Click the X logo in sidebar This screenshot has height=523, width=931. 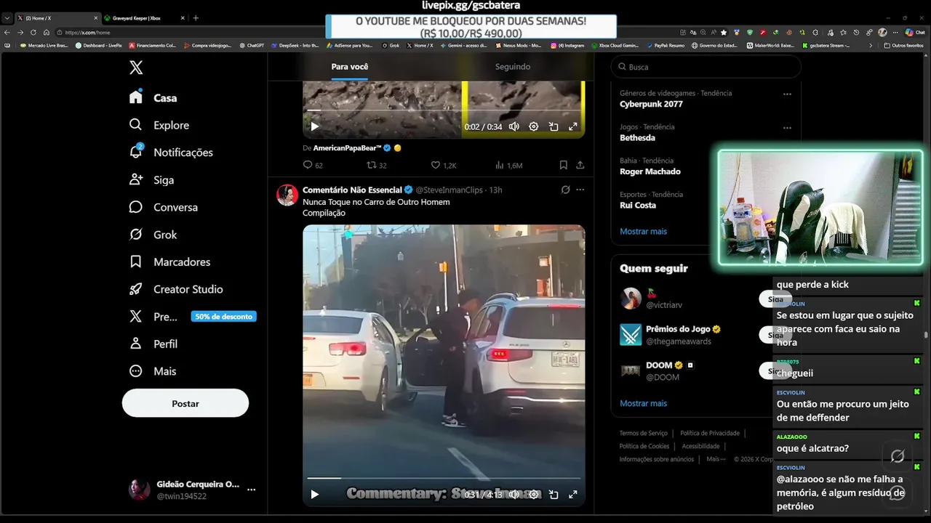coord(136,68)
